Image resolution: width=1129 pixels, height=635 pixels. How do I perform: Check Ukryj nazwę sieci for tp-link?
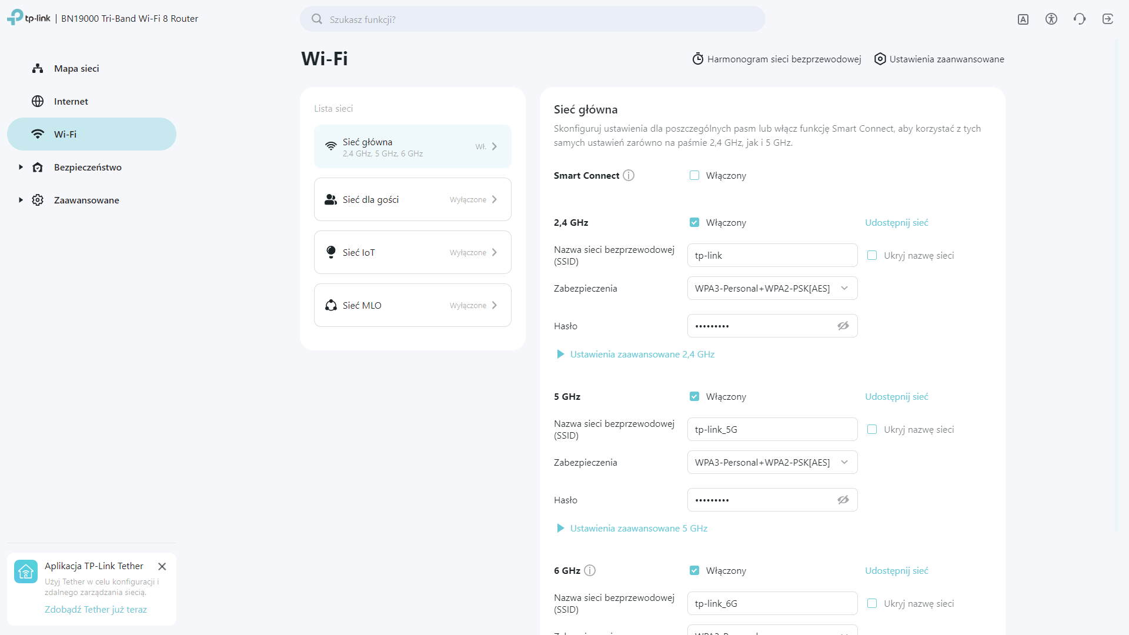tap(872, 255)
